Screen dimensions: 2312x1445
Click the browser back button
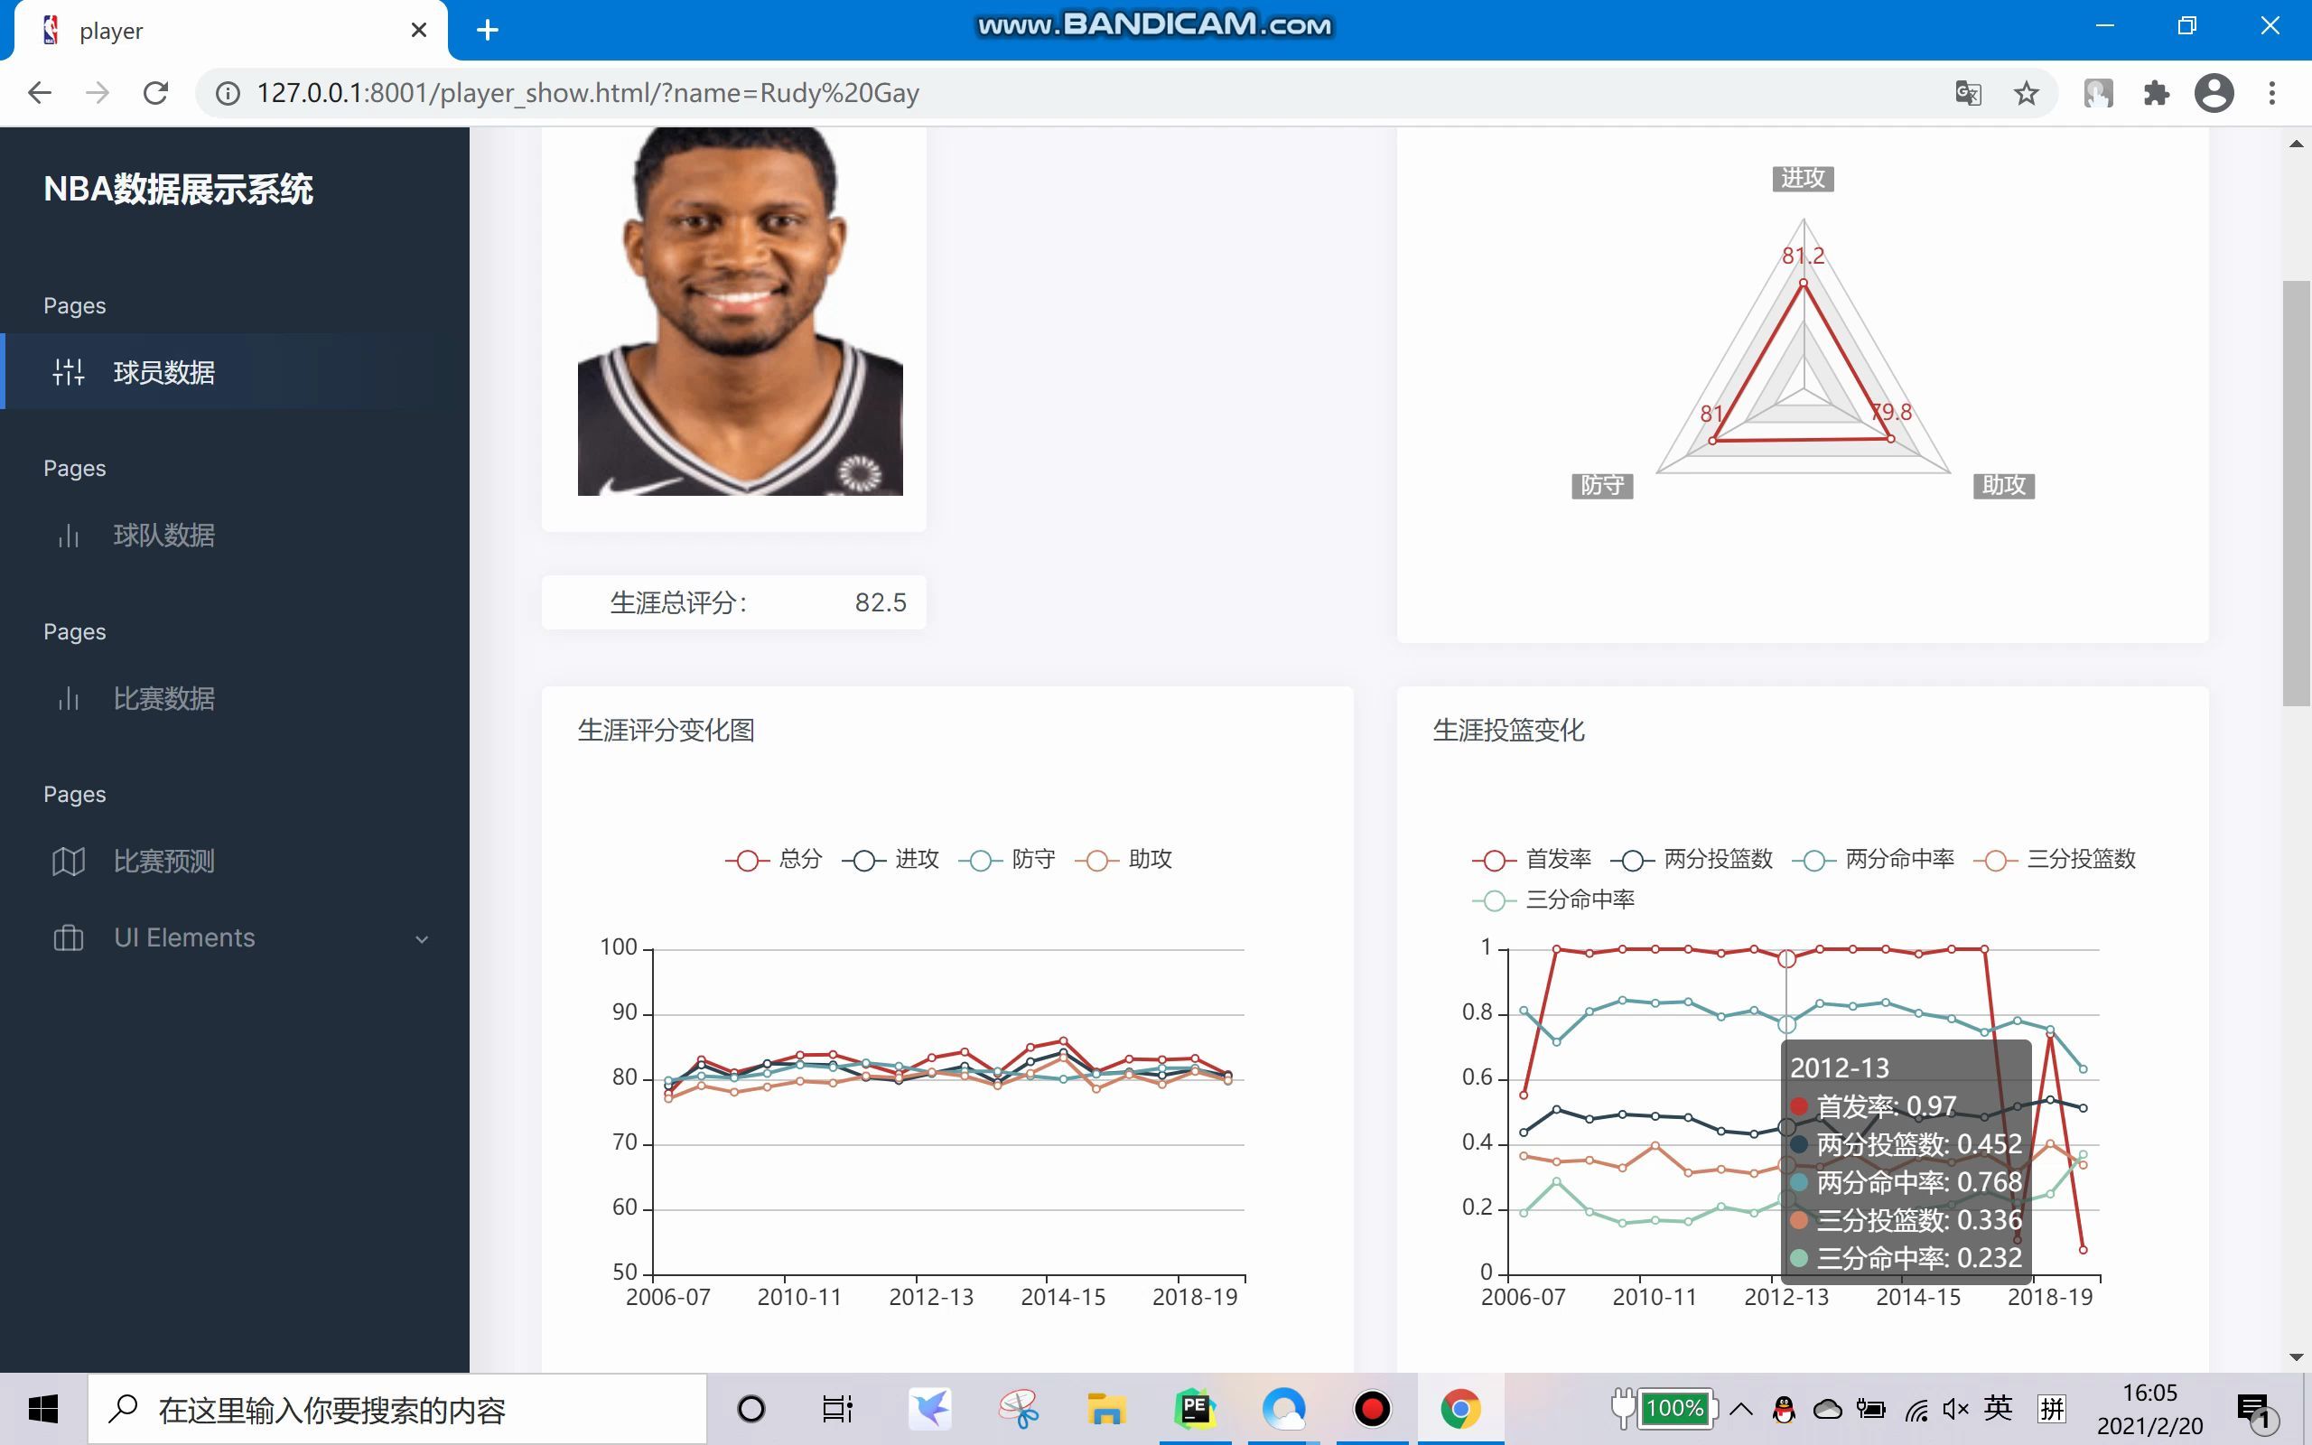(39, 93)
